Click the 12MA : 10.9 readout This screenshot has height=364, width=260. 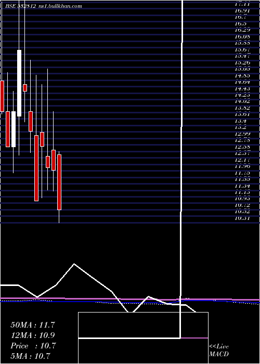point(33,335)
